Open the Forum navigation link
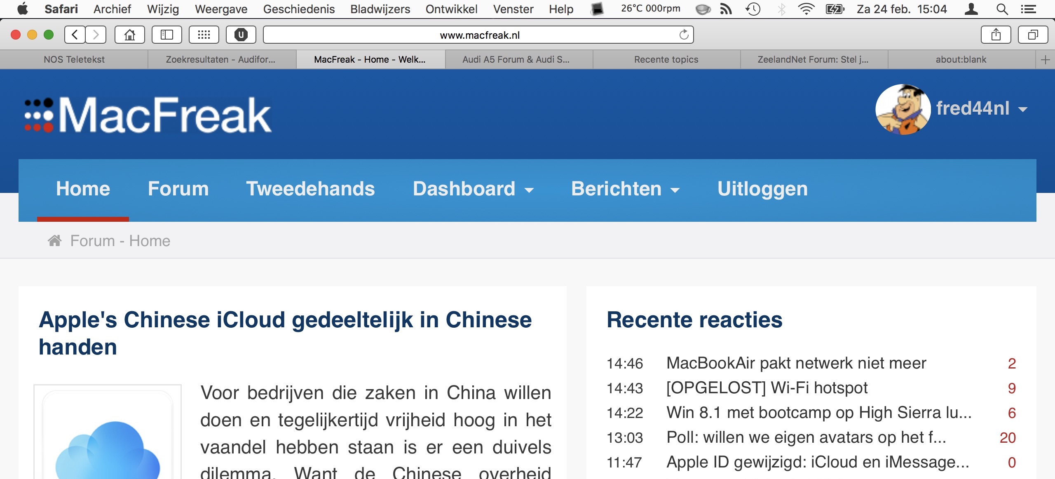Screen dimensions: 1055x479 [178, 189]
